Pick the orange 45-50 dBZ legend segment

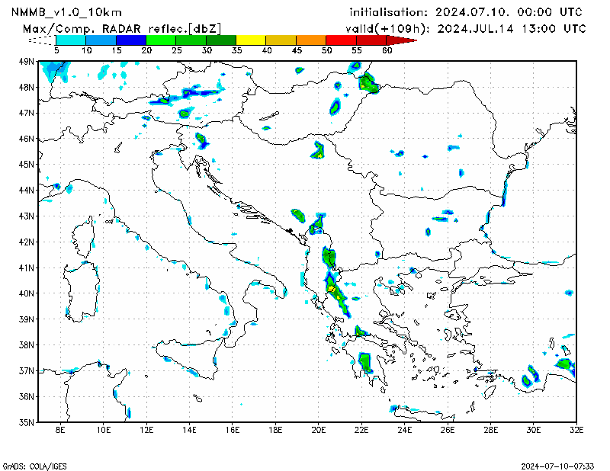pyautogui.click(x=310, y=39)
